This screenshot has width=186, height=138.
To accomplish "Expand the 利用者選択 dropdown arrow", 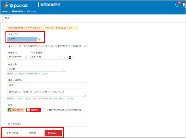I will [64, 57].
